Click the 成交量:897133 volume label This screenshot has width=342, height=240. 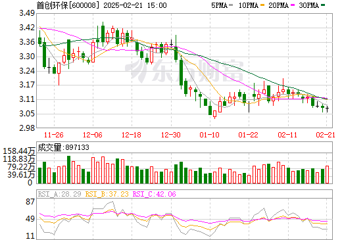64,147
